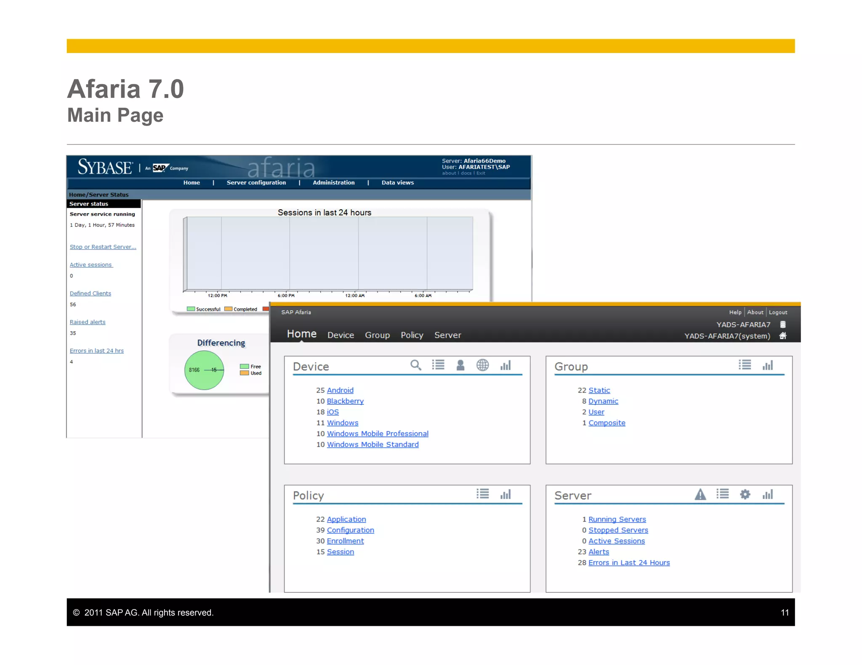Open the Static groups link
Screen dimensions: 862x665
pyautogui.click(x=599, y=390)
